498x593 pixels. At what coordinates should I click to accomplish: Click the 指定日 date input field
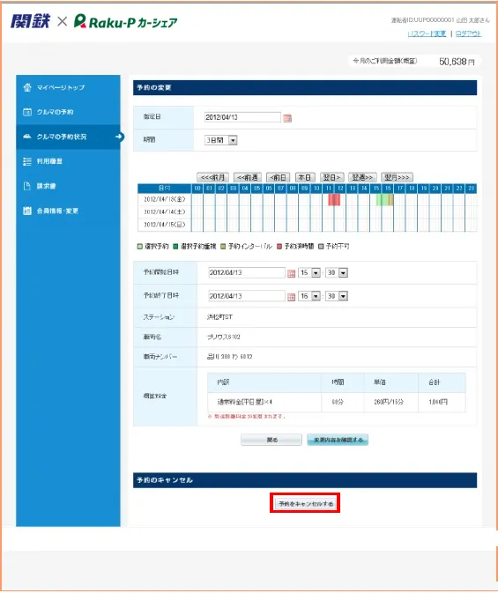pyautogui.click(x=242, y=117)
